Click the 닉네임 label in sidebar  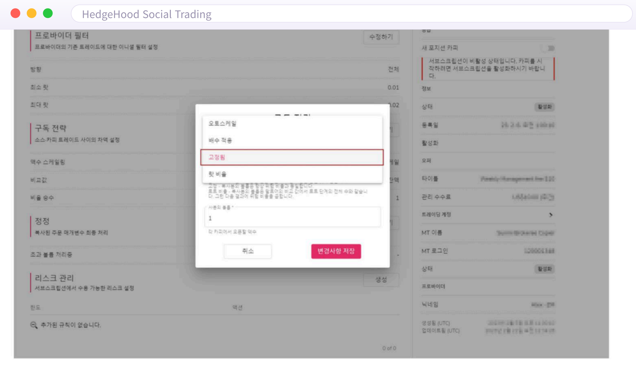point(430,304)
